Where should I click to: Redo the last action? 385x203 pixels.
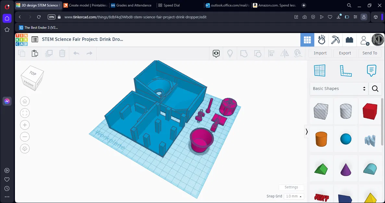(x=89, y=53)
